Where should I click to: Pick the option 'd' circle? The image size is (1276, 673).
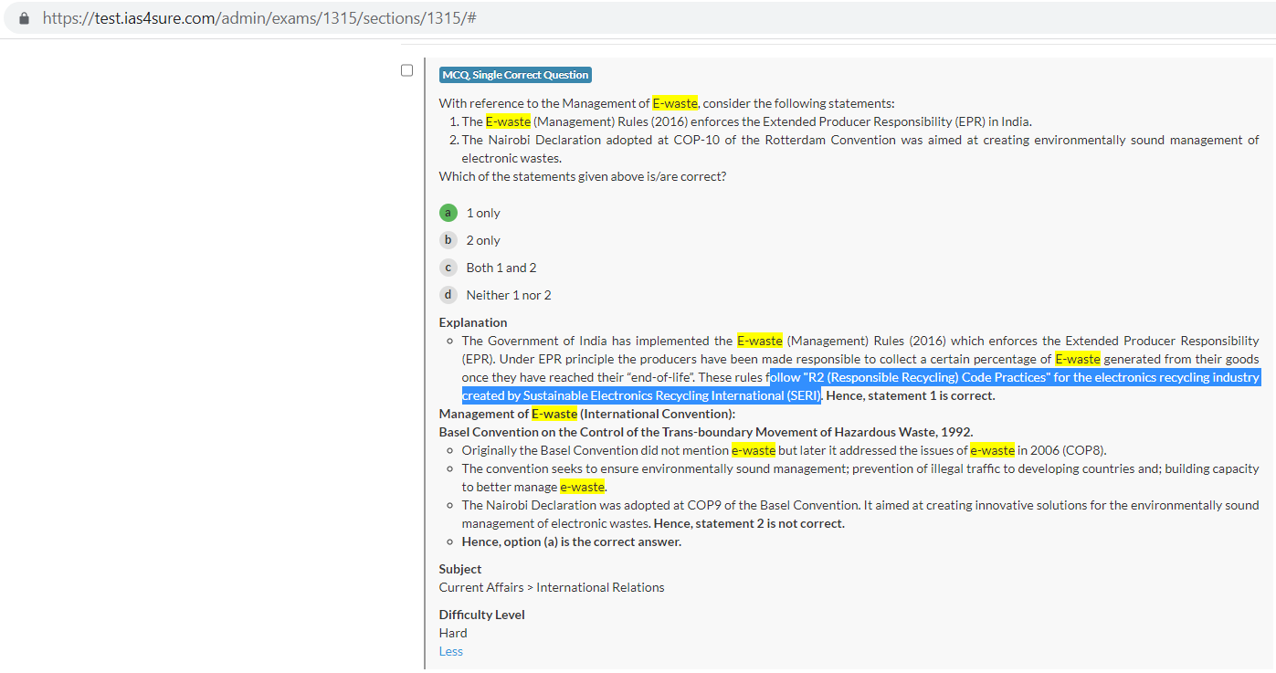coord(448,295)
